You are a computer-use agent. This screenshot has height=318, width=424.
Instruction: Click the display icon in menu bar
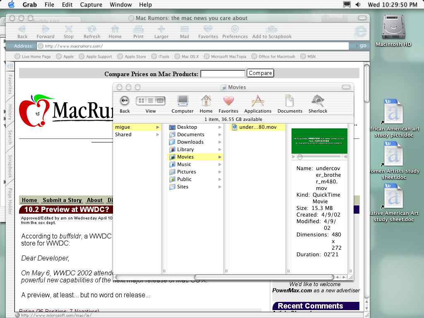(347, 5)
